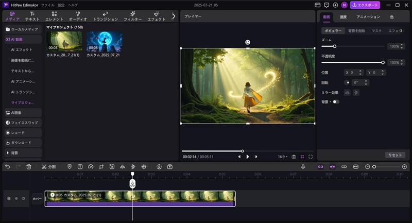The width and height of the screenshot is (412, 223).
Task: Toggle track visibility eye icon
Action: coord(16,198)
